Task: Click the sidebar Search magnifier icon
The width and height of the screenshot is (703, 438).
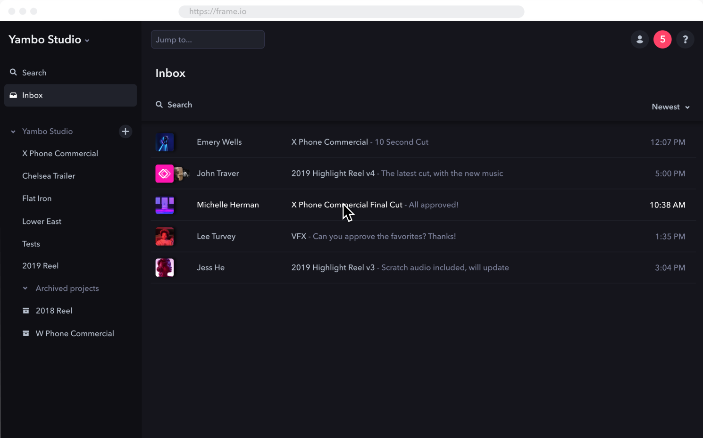Action: coord(13,72)
